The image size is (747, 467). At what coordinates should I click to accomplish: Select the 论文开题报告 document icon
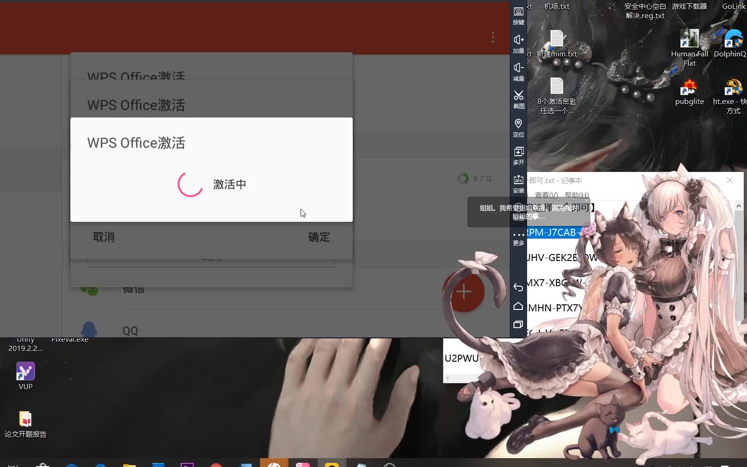point(26,425)
